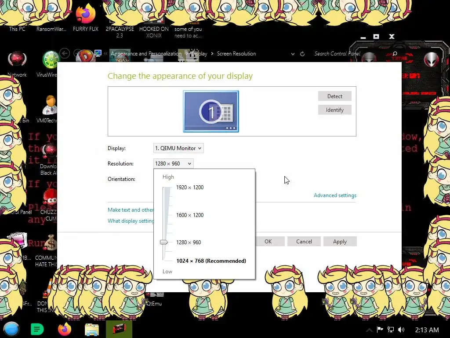
Task: Click the search magnifier icon
Action: click(395, 54)
